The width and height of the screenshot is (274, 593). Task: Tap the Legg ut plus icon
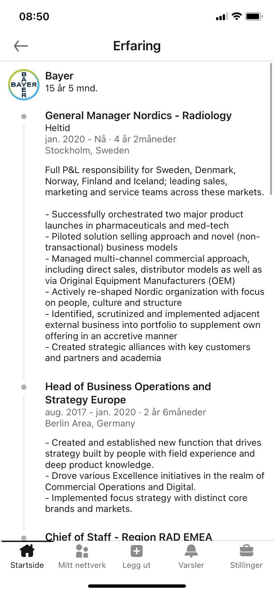137,551
